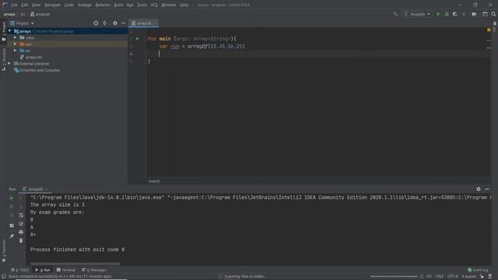Click Run console horizontal scrollbar
Image resolution: width=498 pixels, height=280 pixels.
[x=75, y=264]
